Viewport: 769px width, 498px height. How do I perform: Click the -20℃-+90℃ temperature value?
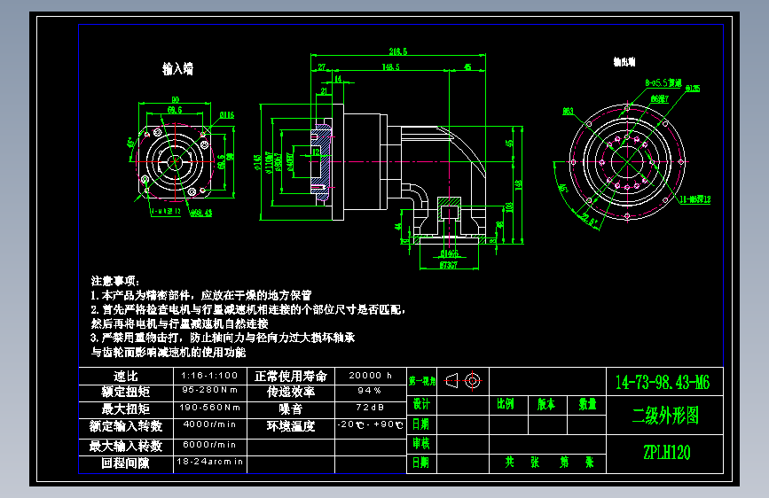pos(370,424)
